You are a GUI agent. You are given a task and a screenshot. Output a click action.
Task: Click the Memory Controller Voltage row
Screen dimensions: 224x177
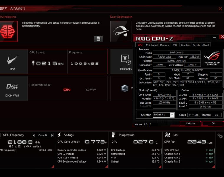pos(81,150)
